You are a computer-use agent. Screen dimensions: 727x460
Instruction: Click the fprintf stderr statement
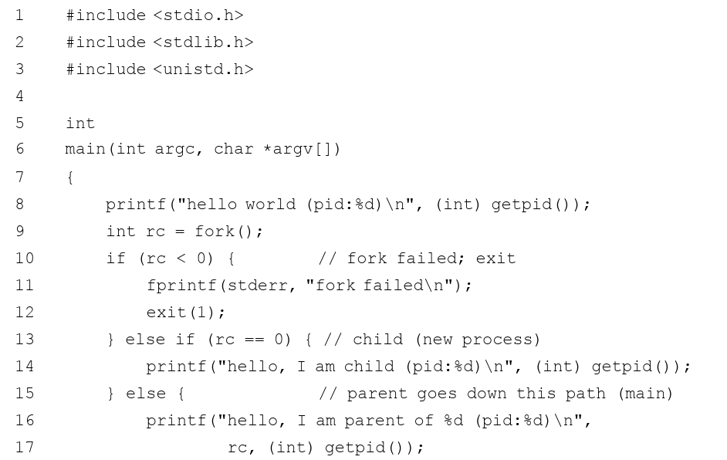coord(309,285)
